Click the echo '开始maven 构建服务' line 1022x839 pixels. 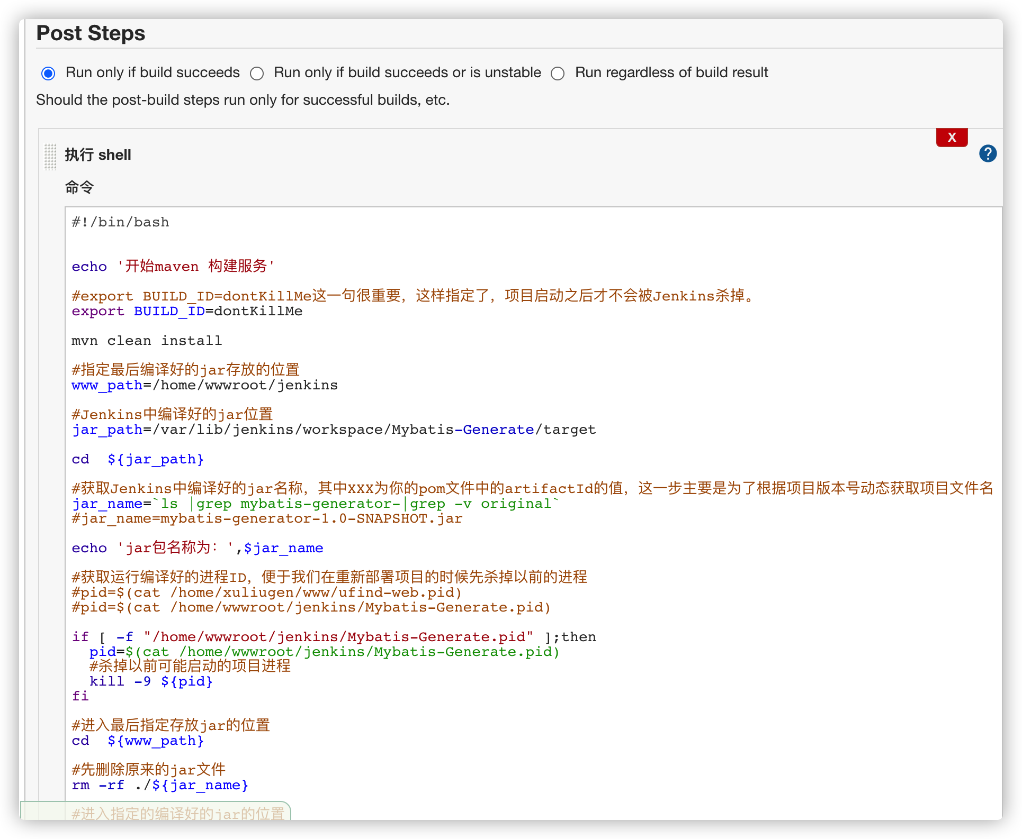point(173,267)
